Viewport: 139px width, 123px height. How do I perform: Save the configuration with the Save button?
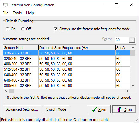click(99, 109)
